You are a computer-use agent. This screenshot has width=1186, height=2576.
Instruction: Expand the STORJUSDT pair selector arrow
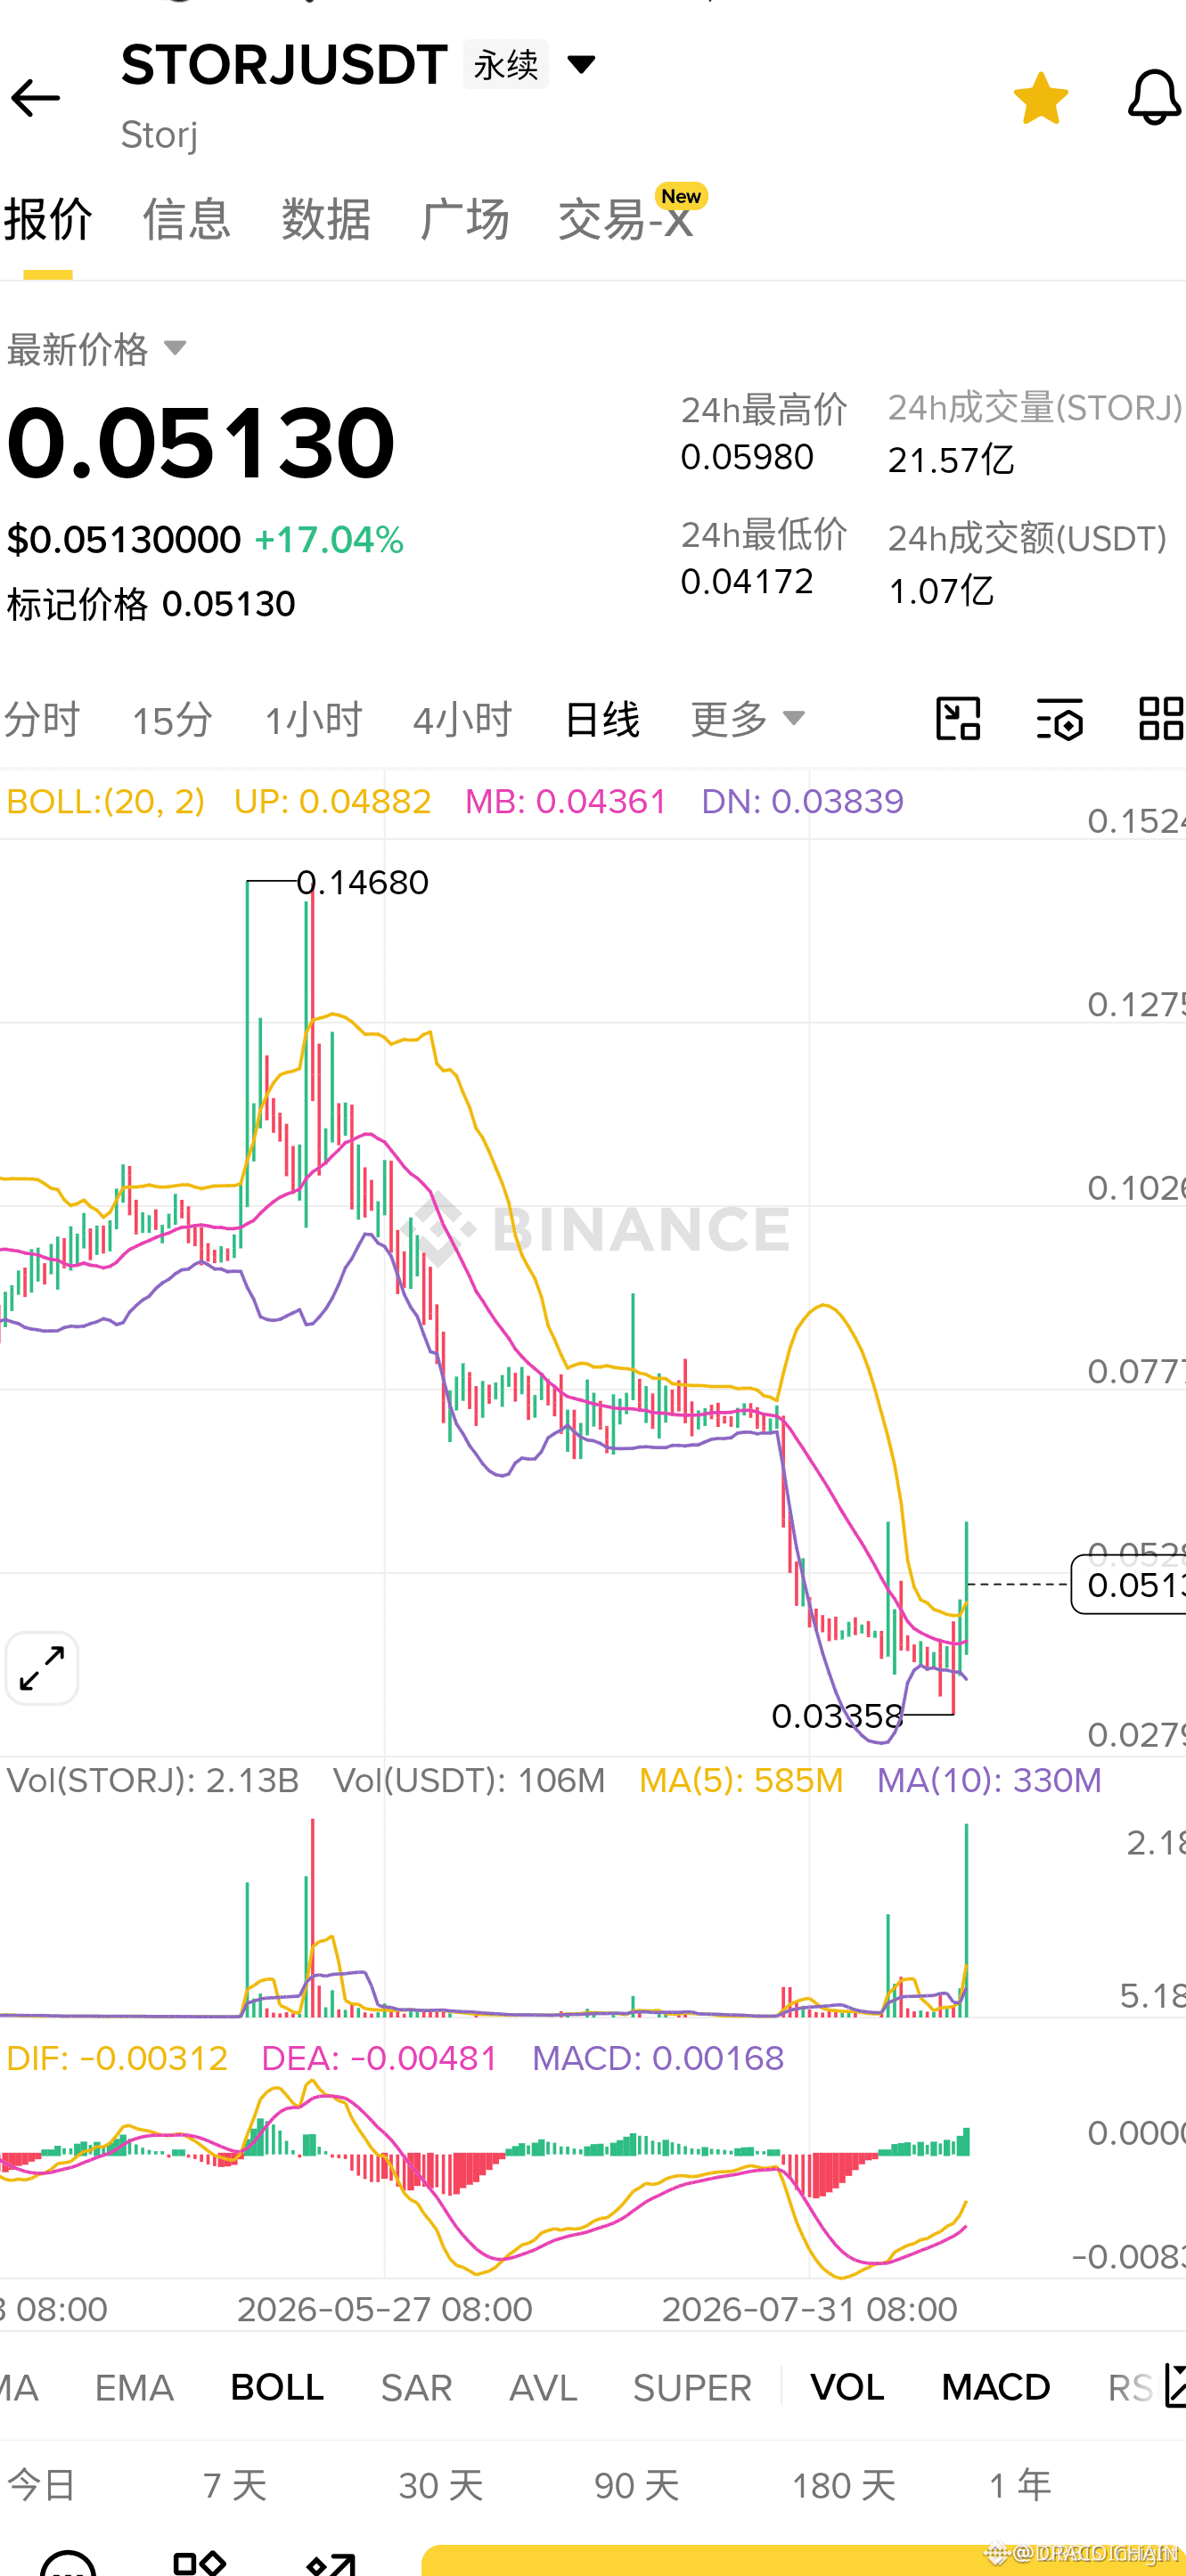click(x=581, y=65)
